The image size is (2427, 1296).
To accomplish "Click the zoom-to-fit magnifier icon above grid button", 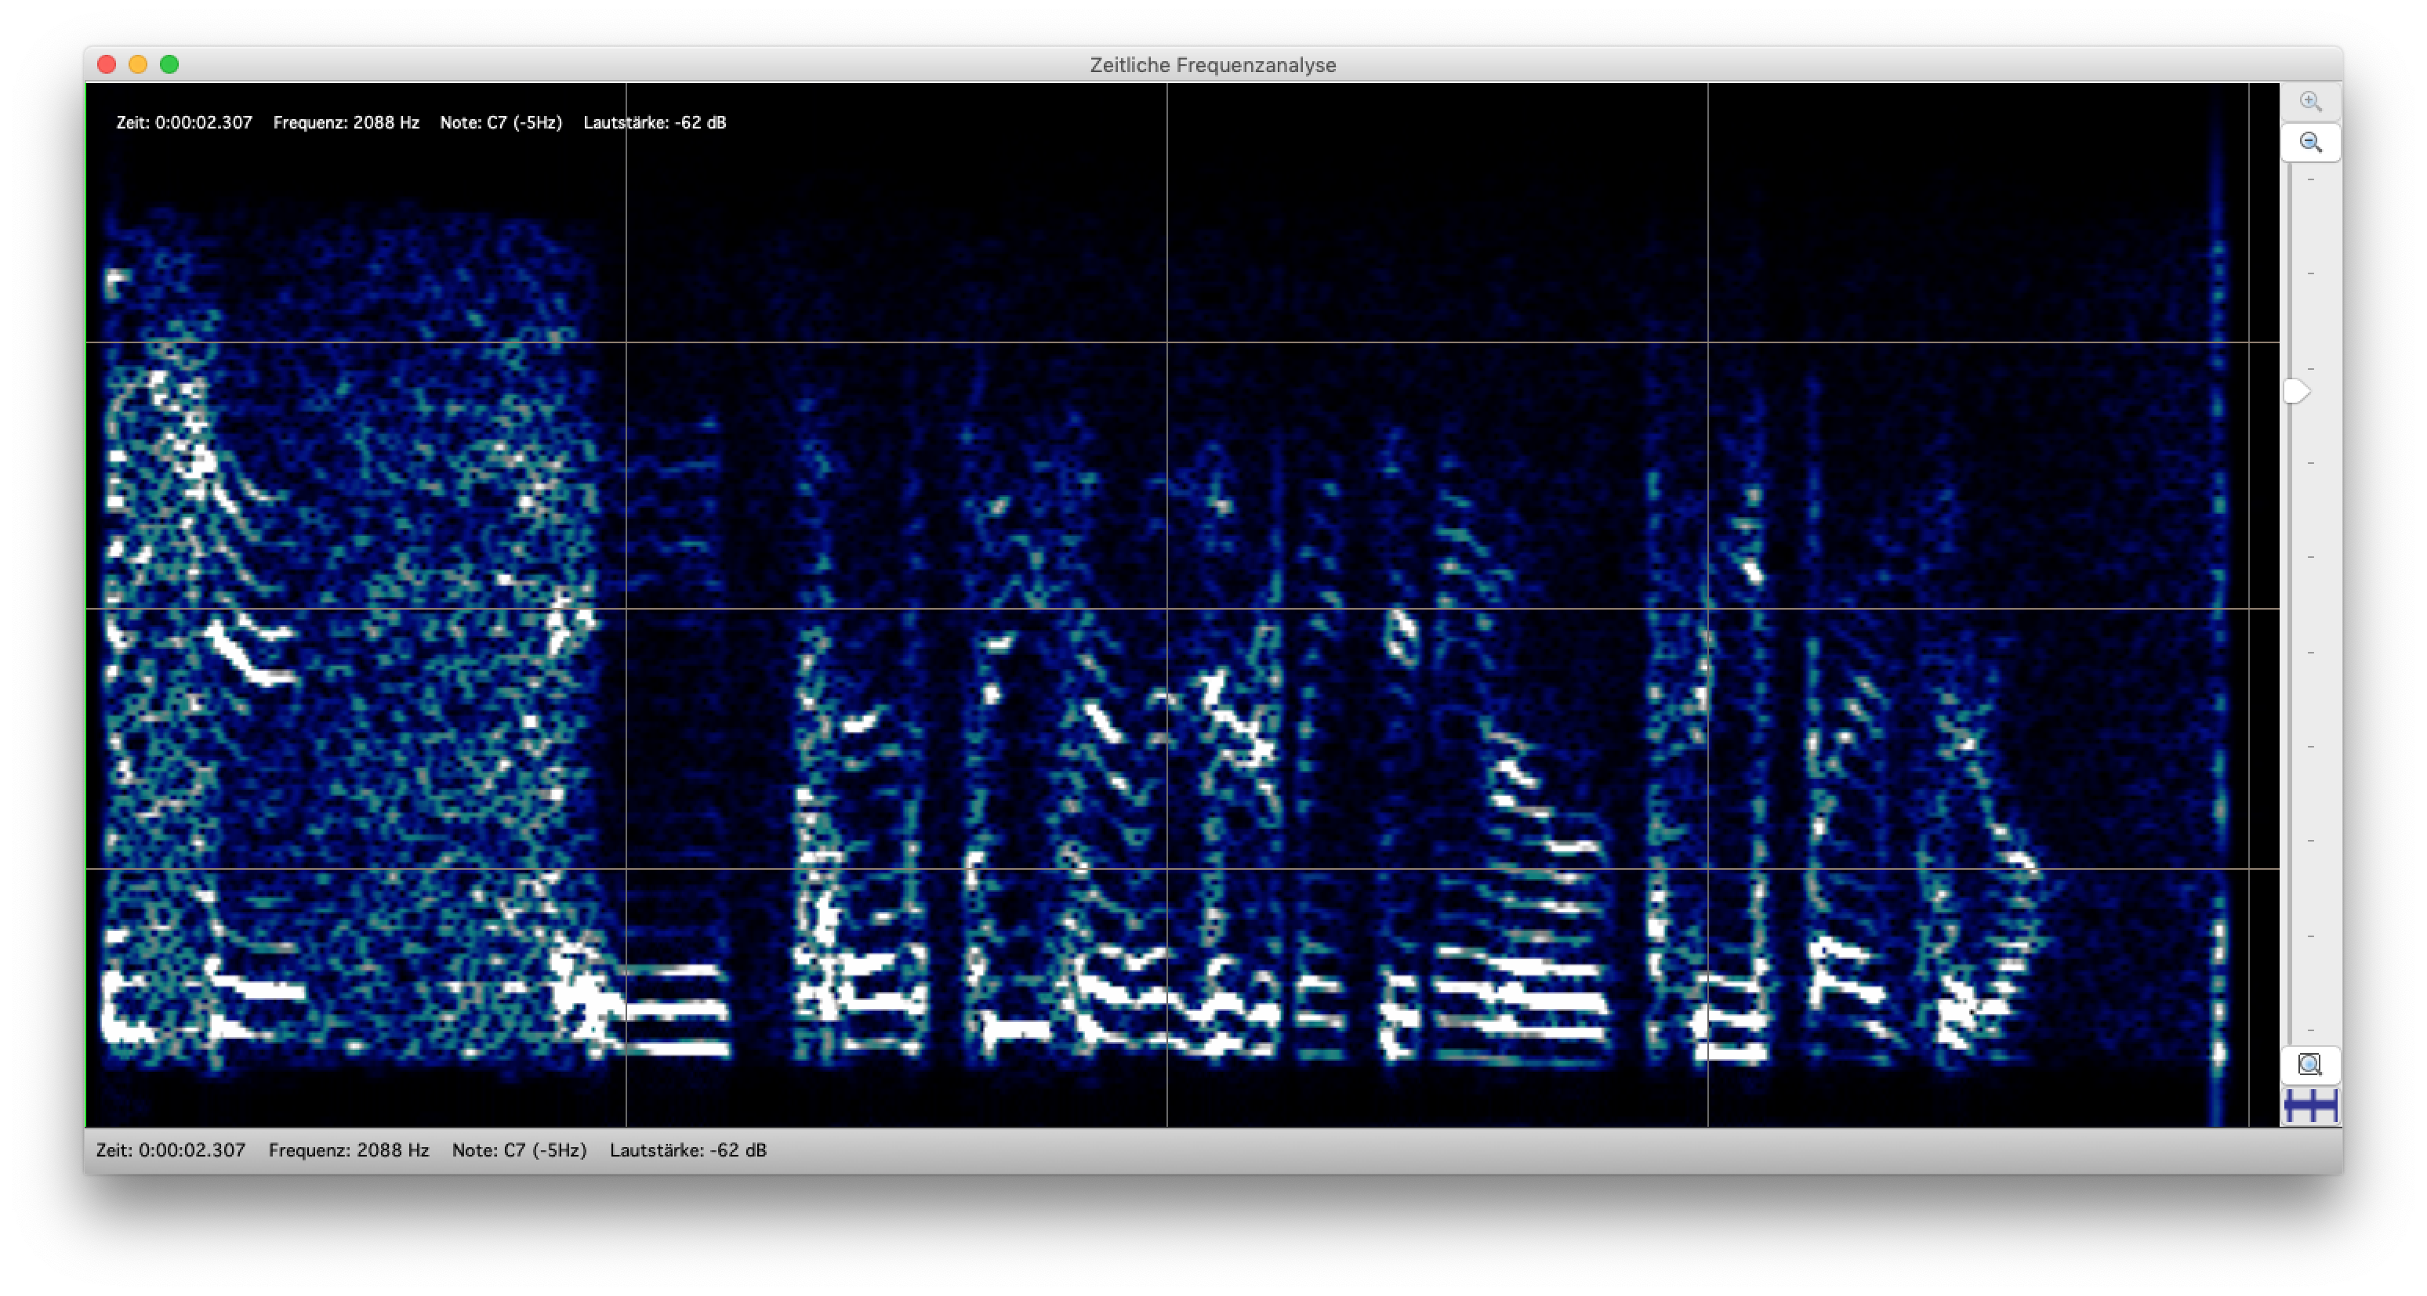I will point(2309,1066).
